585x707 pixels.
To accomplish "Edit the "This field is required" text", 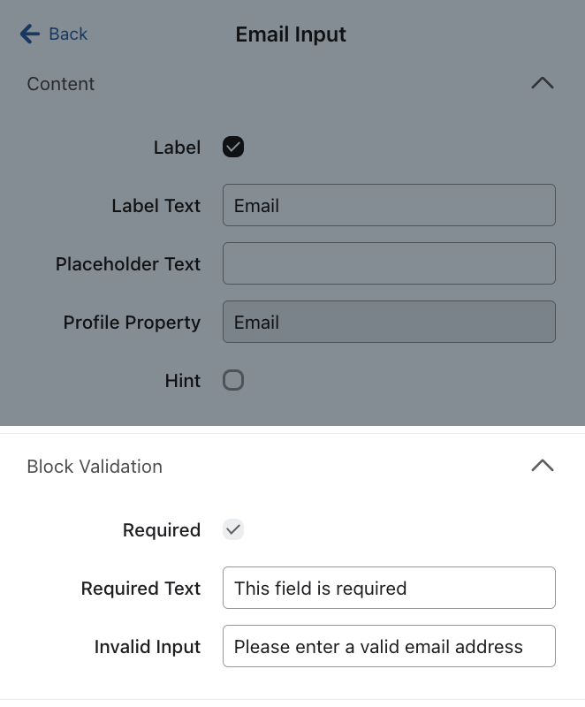I will coord(389,588).
